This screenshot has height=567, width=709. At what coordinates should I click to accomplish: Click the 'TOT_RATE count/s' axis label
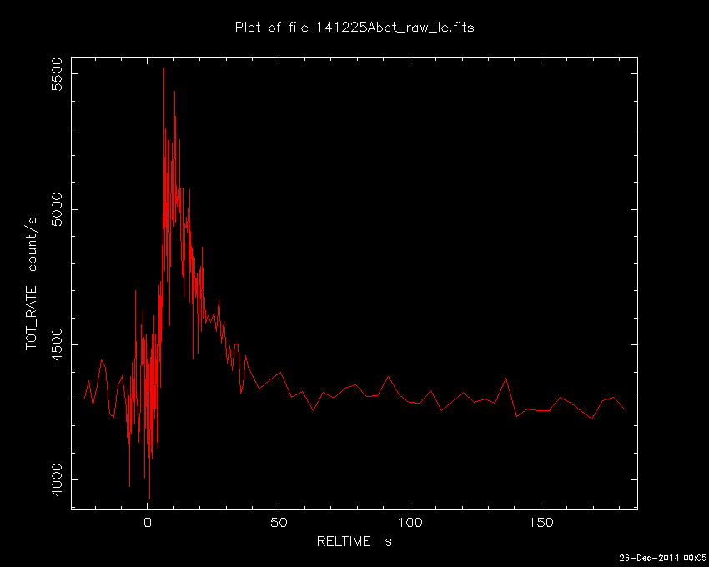(x=31, y=283)
